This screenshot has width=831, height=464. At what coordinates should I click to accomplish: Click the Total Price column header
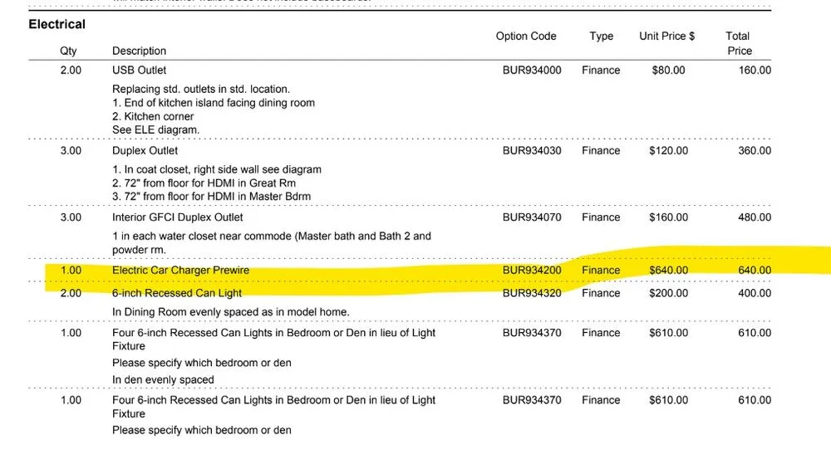tap(738, 43)
